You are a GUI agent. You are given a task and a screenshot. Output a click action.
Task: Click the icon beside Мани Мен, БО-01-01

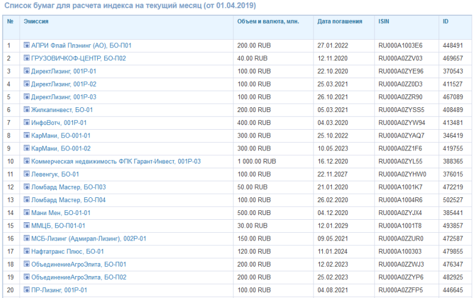point(27,213)
